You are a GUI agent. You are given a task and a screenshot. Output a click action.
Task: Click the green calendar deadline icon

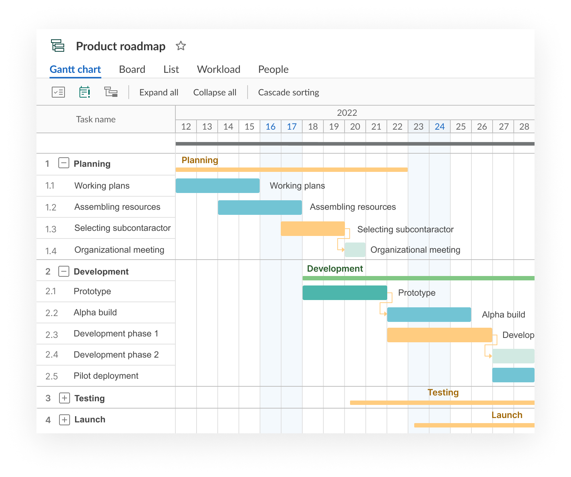85,92
